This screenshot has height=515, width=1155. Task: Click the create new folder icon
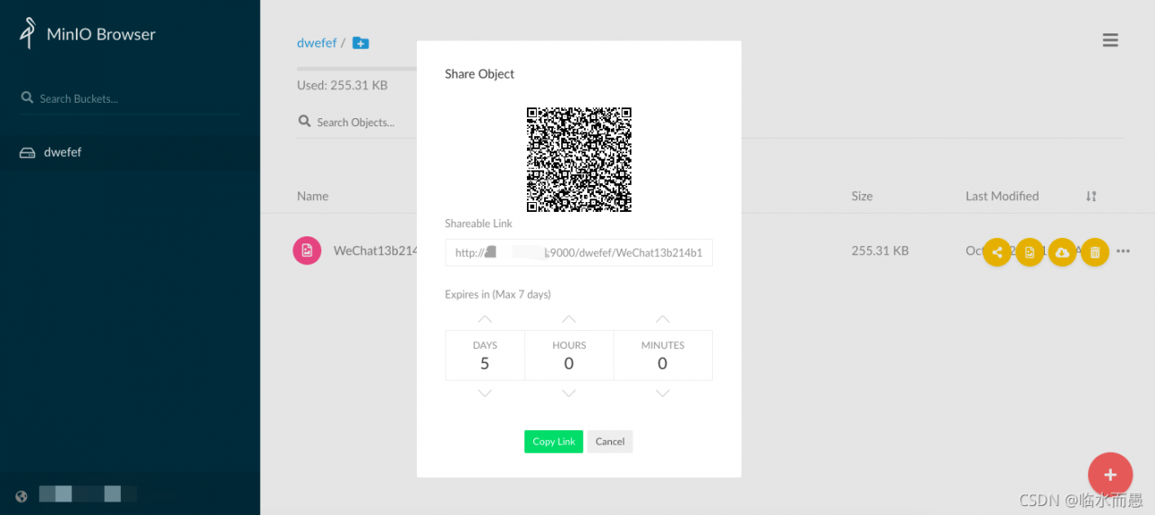pos(360,42)
